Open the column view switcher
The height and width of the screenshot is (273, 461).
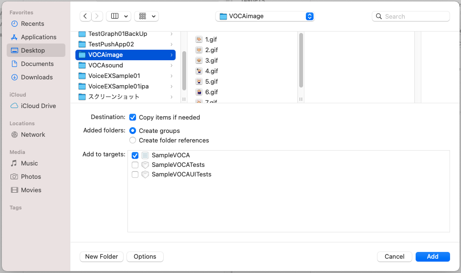click(x=118, y=16)
